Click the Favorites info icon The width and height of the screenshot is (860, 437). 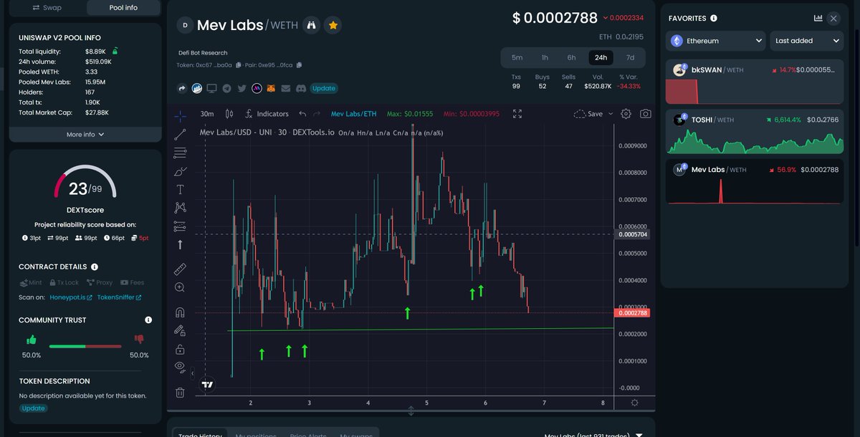pos(714,19)
